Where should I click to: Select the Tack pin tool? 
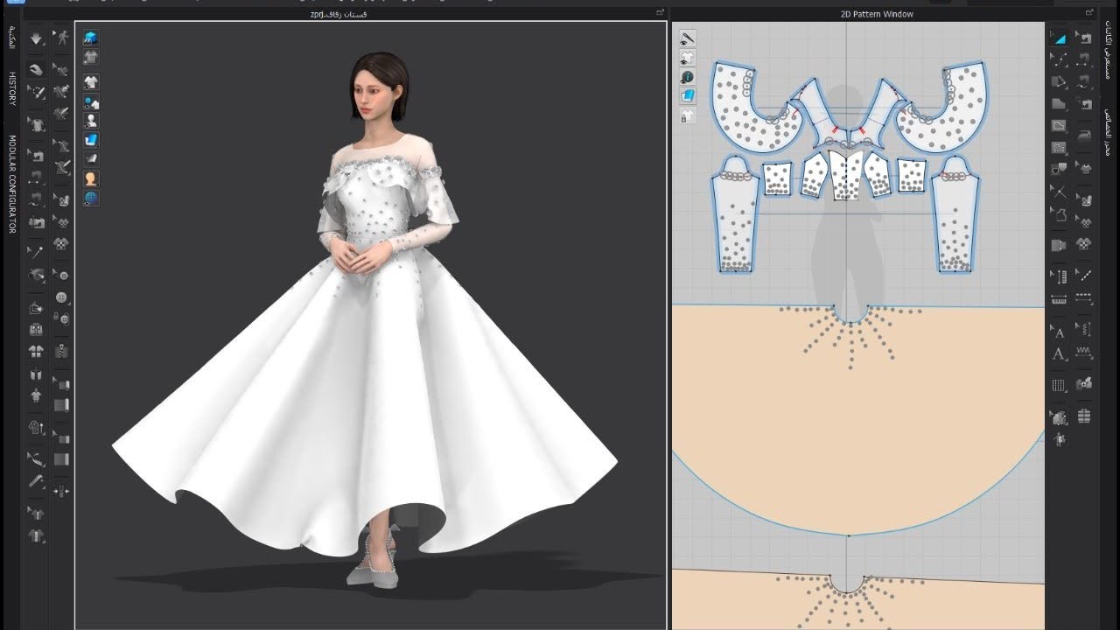coord(36,252)
